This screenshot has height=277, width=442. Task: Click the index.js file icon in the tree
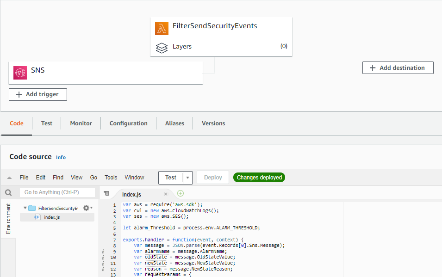(x=37, y=217)
